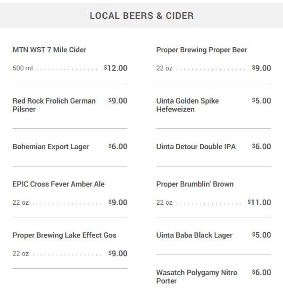Click the Local Beers & Cider heading
Image resolution: width=283 pixels, height=295 pixels.
pyautogui.click(x=141, y=16)
